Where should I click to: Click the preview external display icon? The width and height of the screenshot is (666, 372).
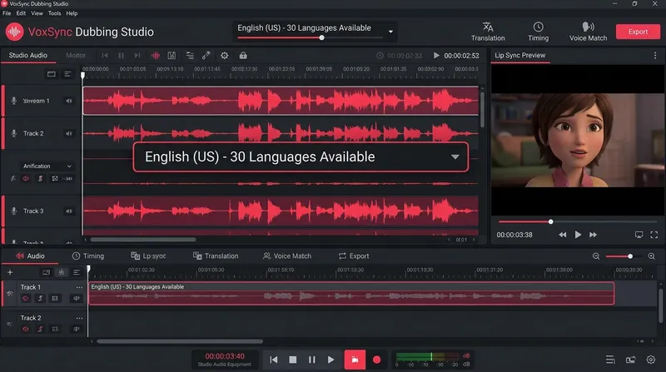[639, 235]
